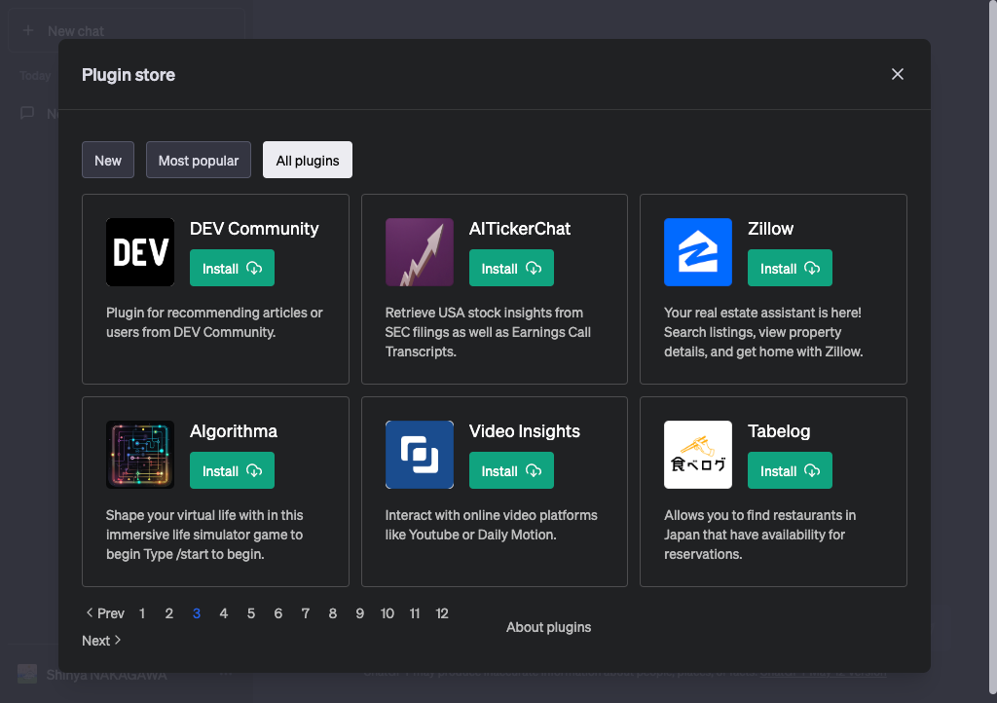Install the AITickerChat plugin
The image size is (997, 703).
(511, 269)
